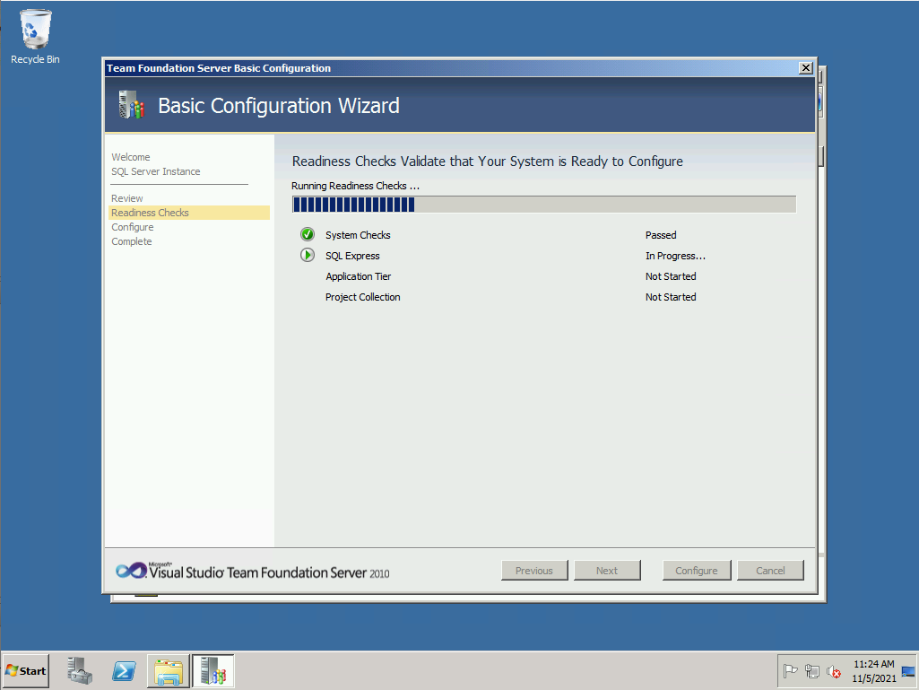
Task: Click the wizard server icon in header
Action: point(131,106)
